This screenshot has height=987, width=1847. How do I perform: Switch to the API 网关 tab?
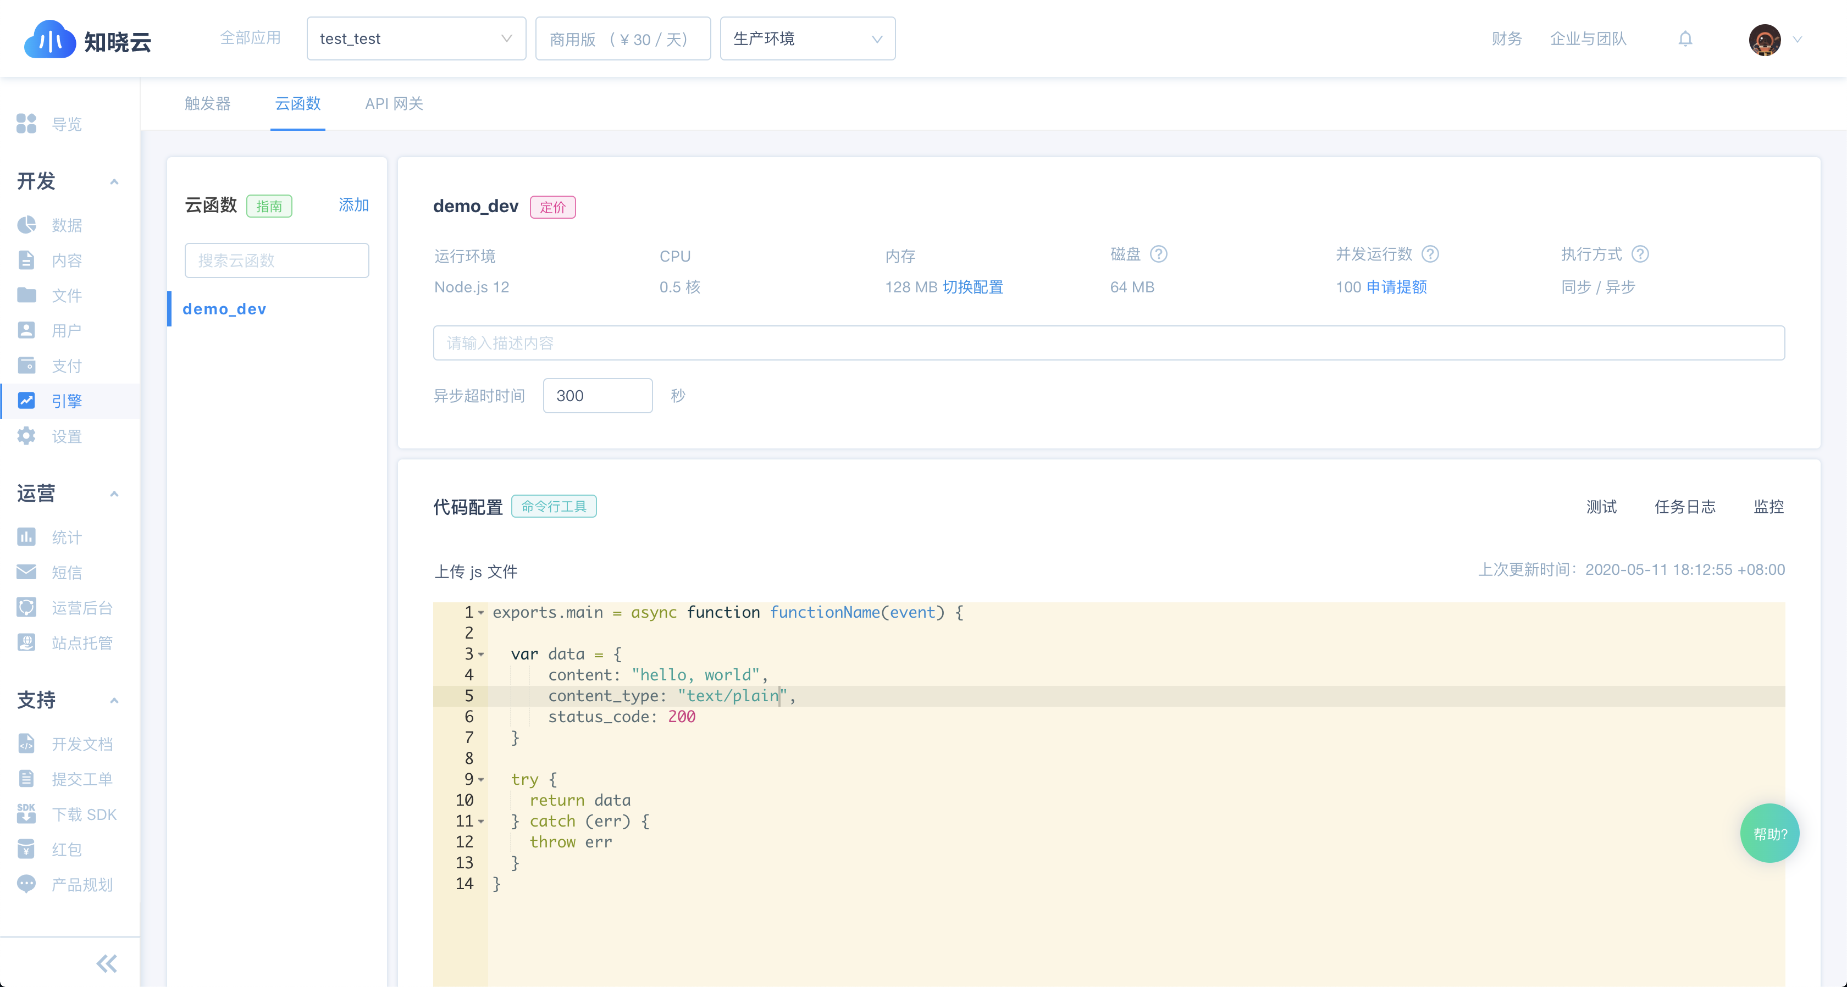coord(394,104)
